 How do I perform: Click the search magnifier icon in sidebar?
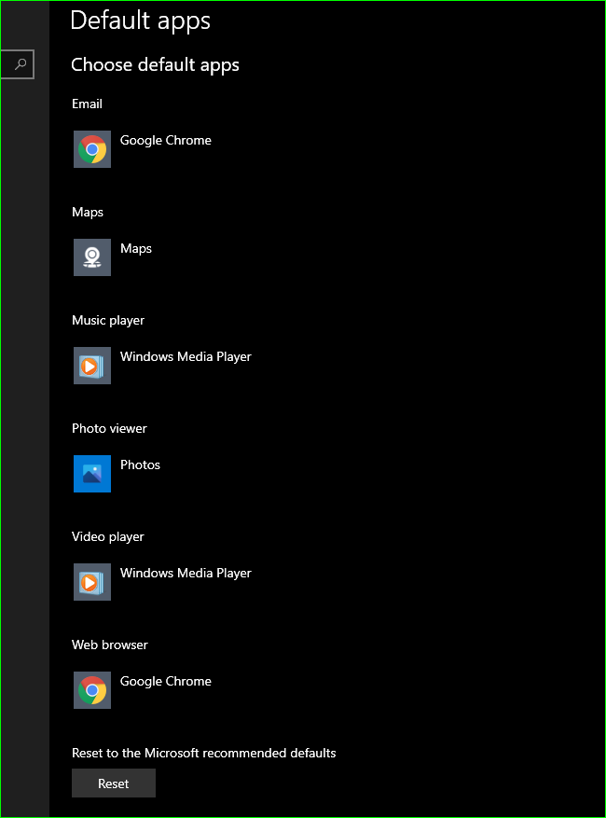[x=21, y=64]
